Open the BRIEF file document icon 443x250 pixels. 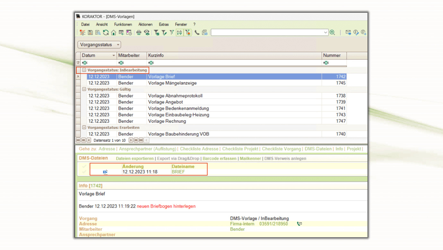pos(105,172)
